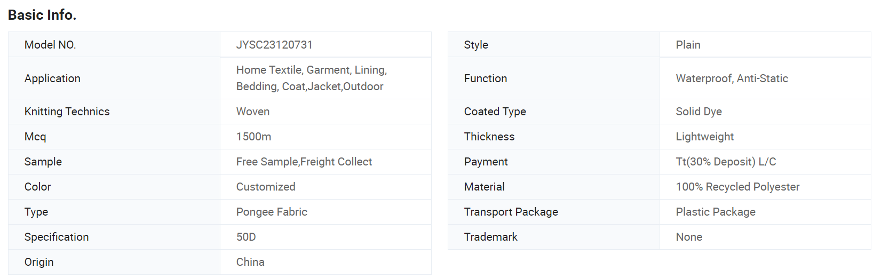Click the Pongee Fabric type value
Image resolution: width=881 pixels, height=277 pixels.
[272, 212]
